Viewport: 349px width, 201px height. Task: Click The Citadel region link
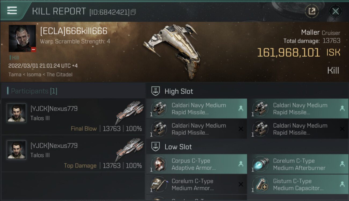click(59, 75)
